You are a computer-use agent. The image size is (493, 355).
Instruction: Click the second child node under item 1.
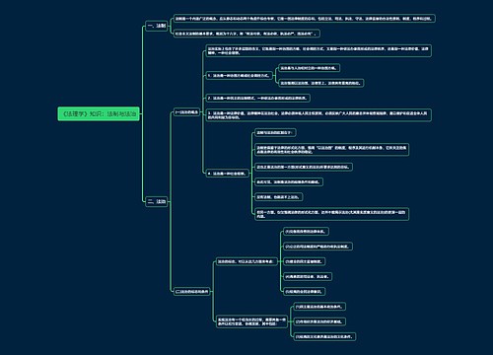click(320, 83)
